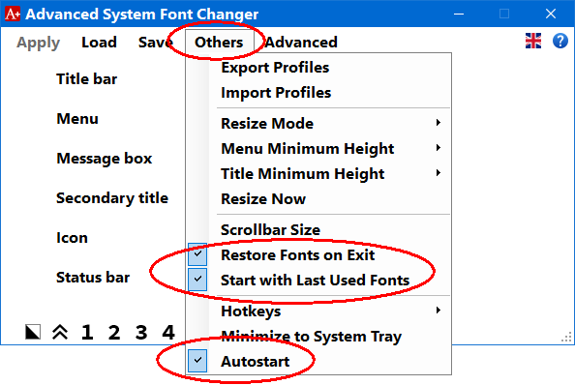This screenshot has height=385, width=575.
Task: Expand Title Minimum Height submenu
Action: pyautogui.click(x=318, y=173)
